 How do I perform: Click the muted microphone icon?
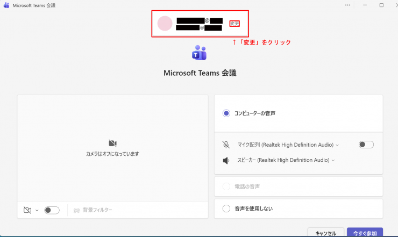(226, 145)
